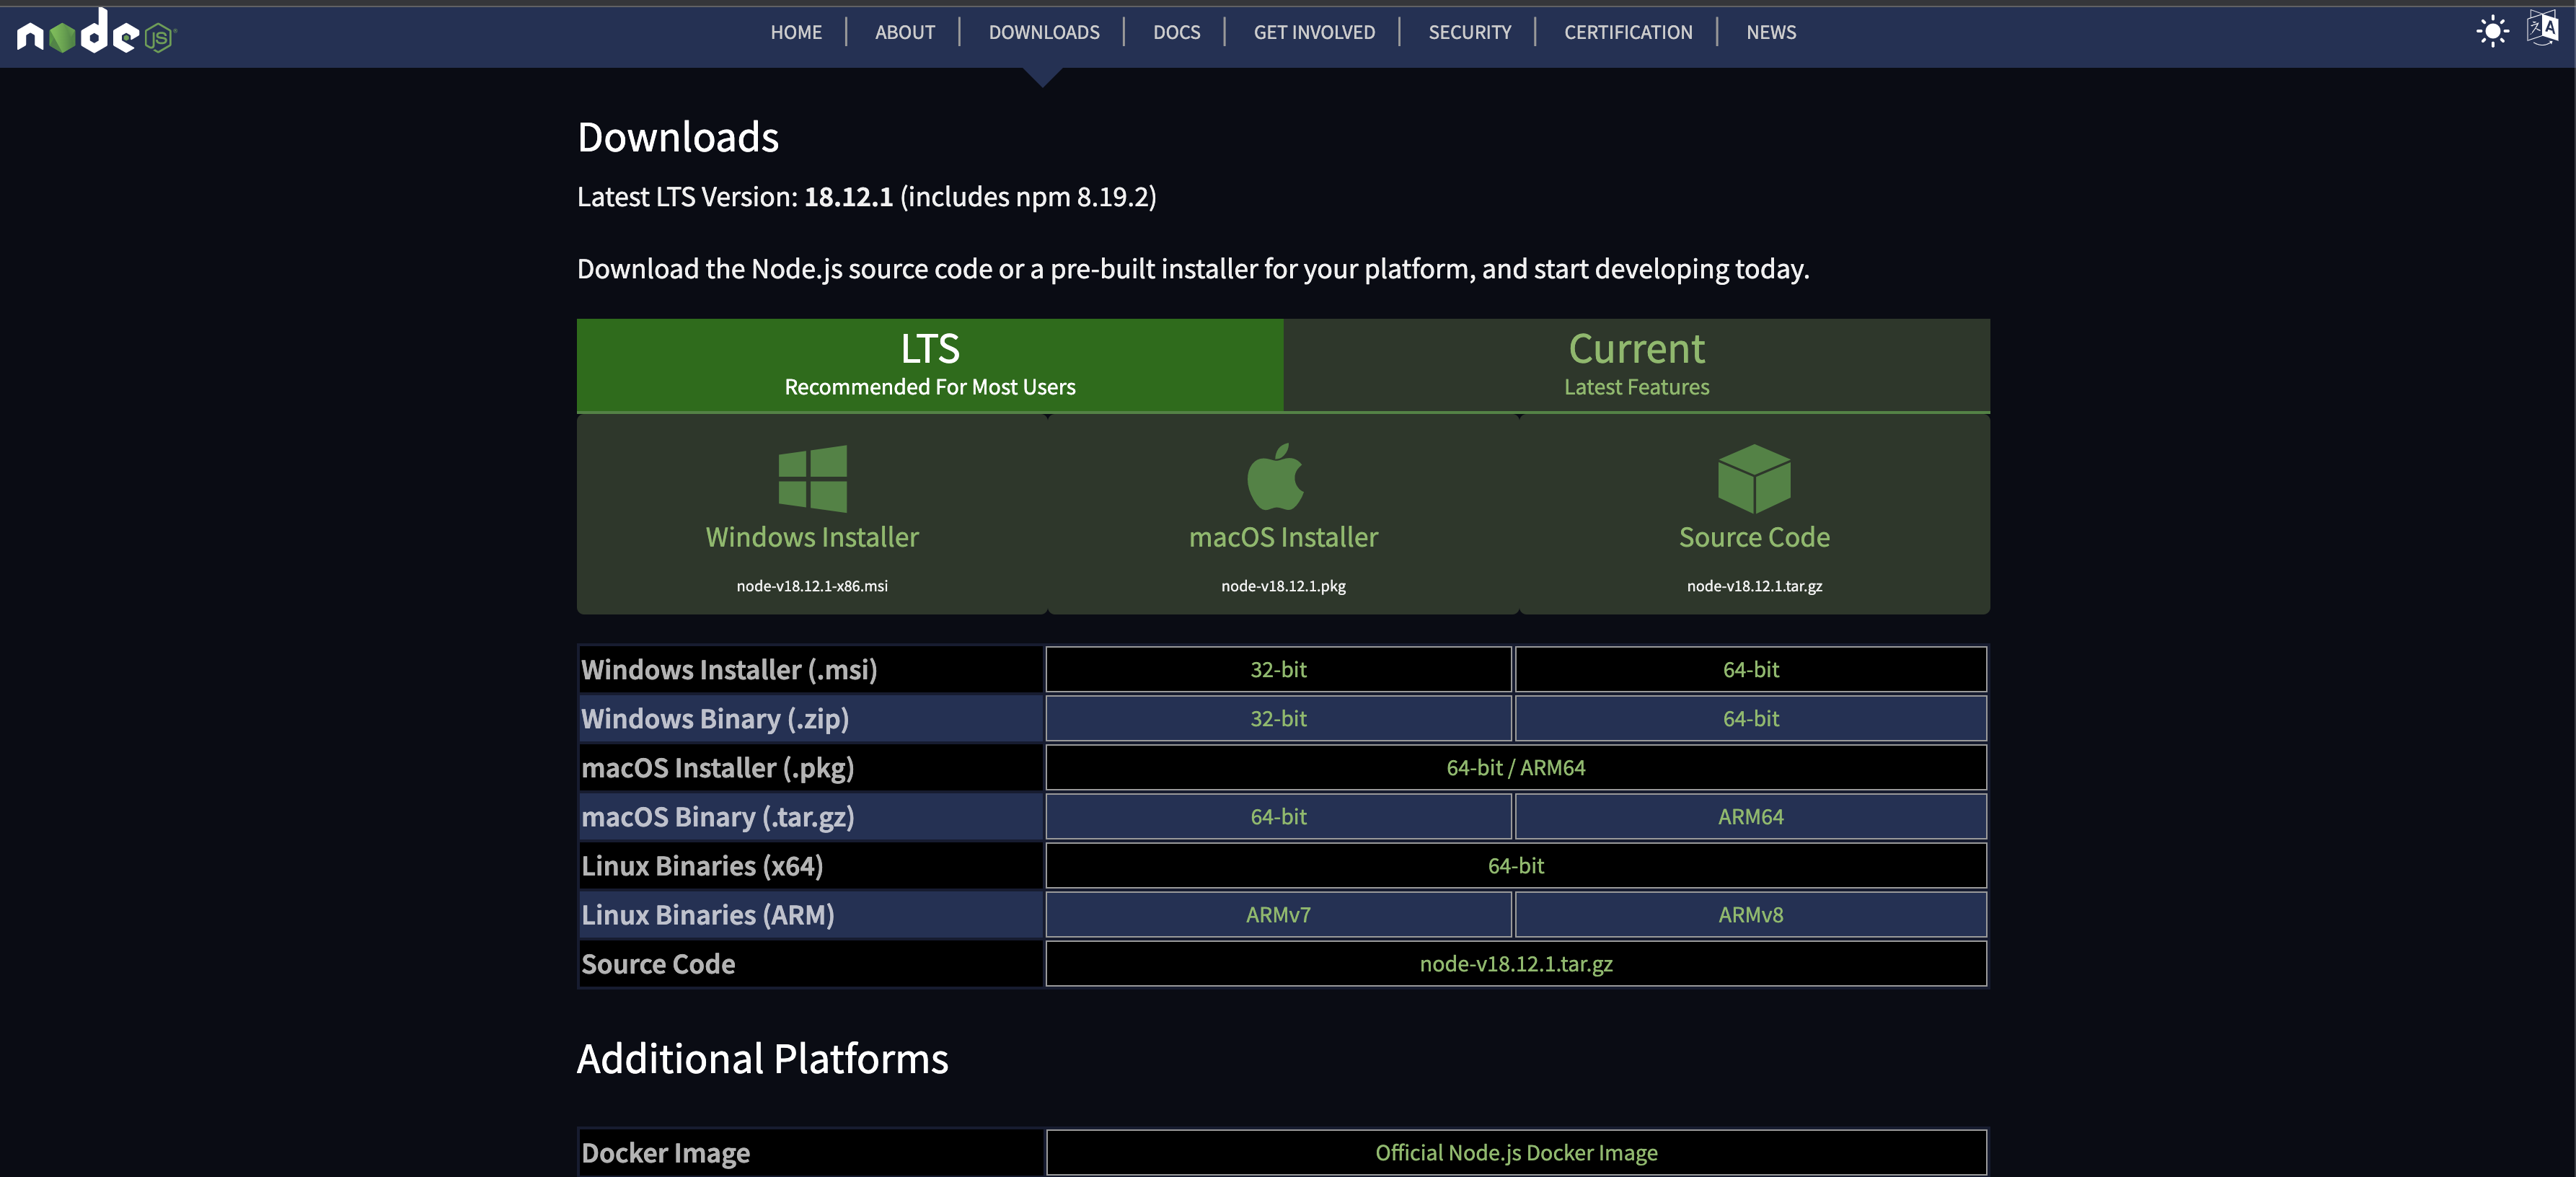Viewport: 2576px width, 1177px height.
Task: Download macOS Installer 64-bit / ARM64
Action: click(x=1516, y=768)
